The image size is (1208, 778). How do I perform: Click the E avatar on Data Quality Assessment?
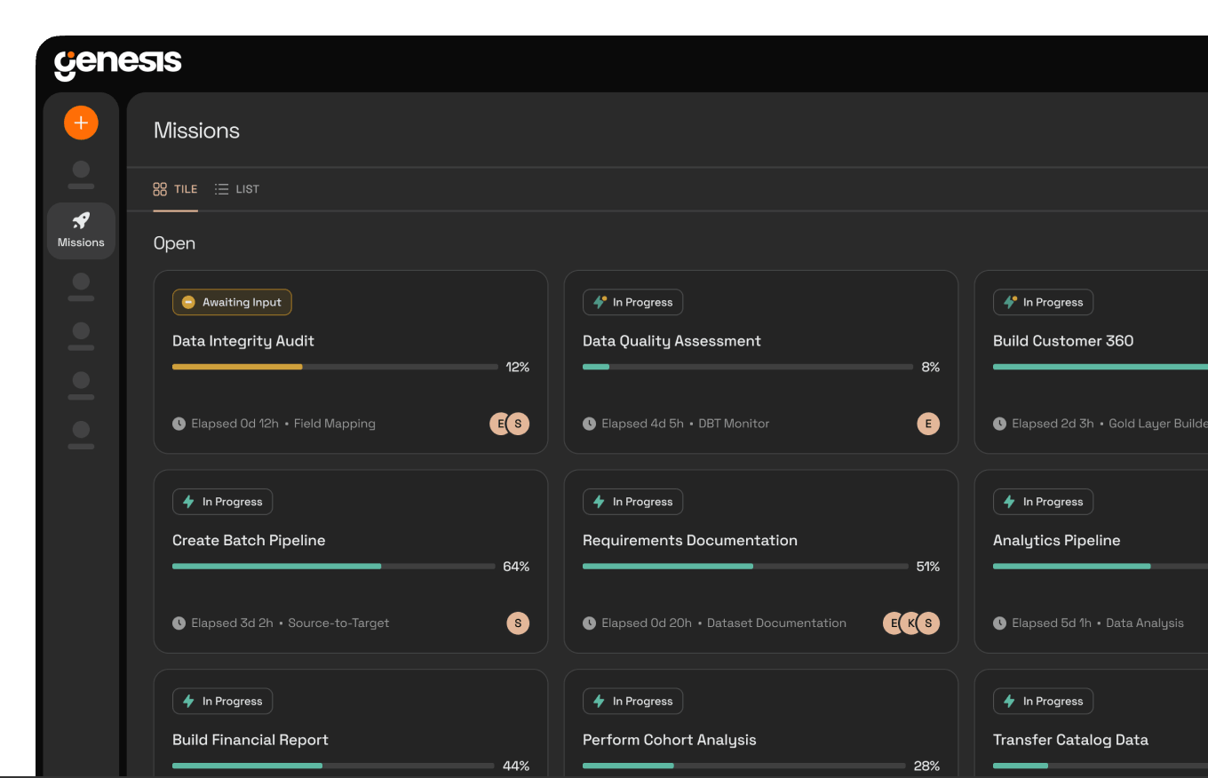[928, 424]
